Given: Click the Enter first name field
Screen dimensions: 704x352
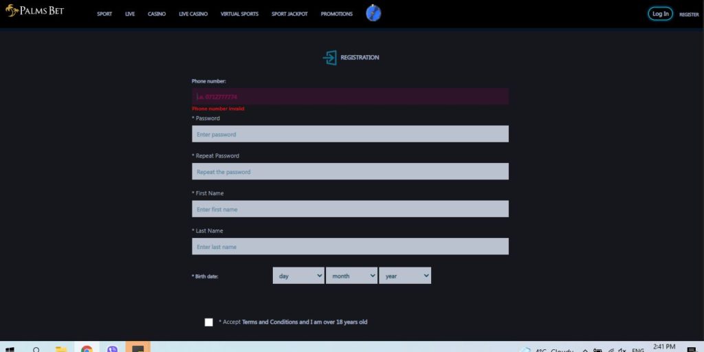Looking at the screenshot, I should click(350, 209).
